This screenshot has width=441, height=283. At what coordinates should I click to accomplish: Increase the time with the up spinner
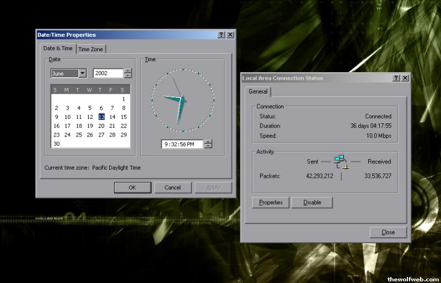pos(208,141)
